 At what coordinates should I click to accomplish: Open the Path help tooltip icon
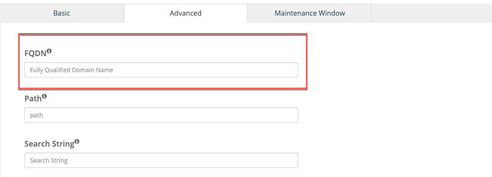click(x=44, y=96)
